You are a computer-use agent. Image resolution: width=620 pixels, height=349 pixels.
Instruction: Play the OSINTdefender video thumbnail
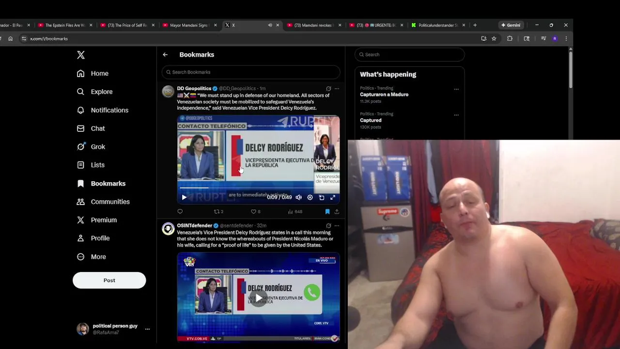[259, 298]
